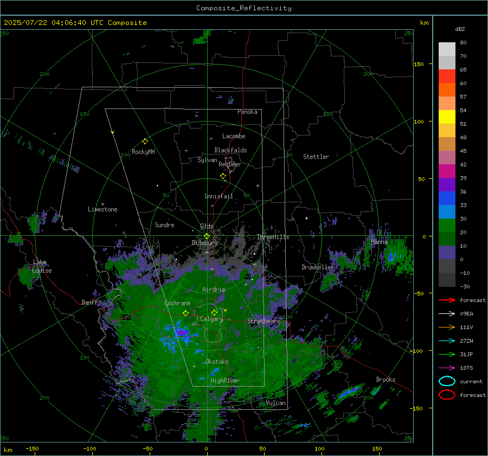The width and height of the screenshot is (488, 456).
Task: Click the Composite_Reflectivity title
Action: [x=244, y=8]
